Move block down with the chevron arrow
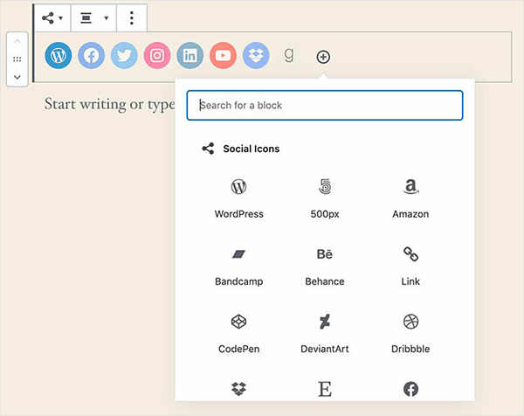Viewport: 524px width, 416px height. pos(17,77)
